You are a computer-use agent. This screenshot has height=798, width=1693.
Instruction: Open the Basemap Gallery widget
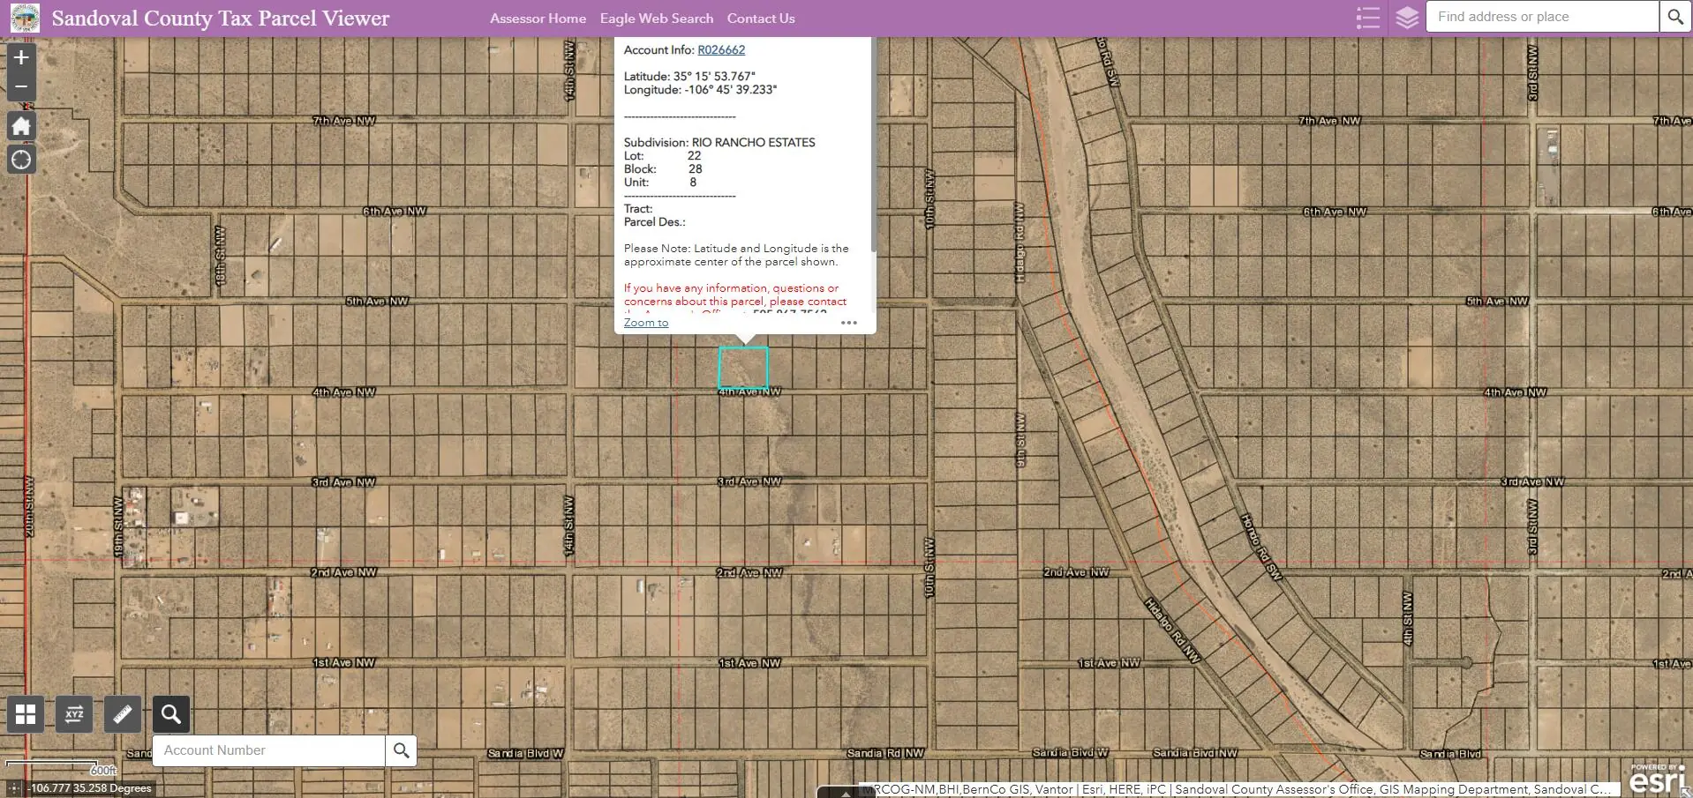coord(26,714)
